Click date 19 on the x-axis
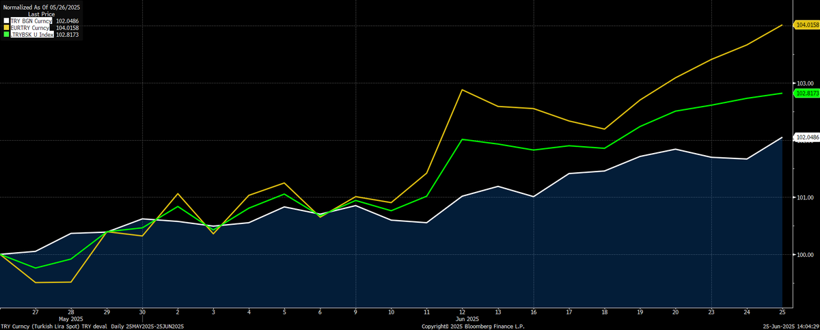The height and width of the screenshot is (330, 820). [640, 311]
